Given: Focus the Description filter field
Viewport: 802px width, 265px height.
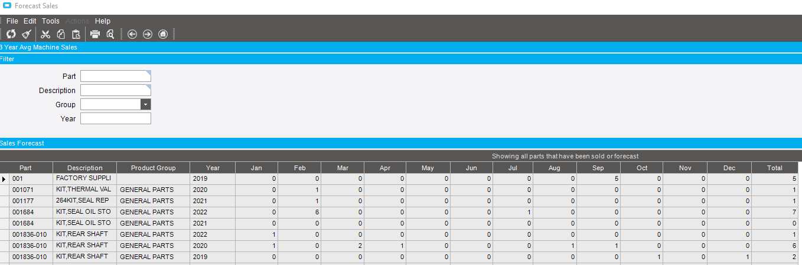Looking at the screenshot, I should point(116,90).
